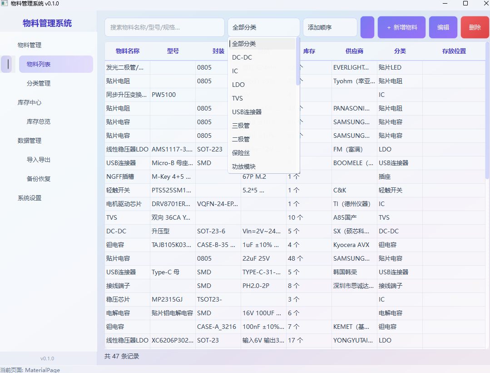Click the 新增物料 button

(x=401, y=27)
